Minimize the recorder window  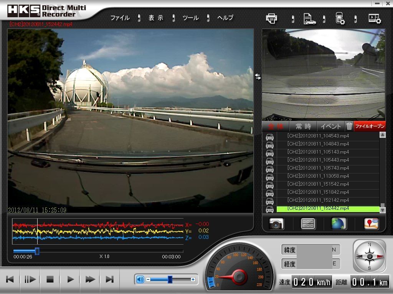click(x=377, y=3)
